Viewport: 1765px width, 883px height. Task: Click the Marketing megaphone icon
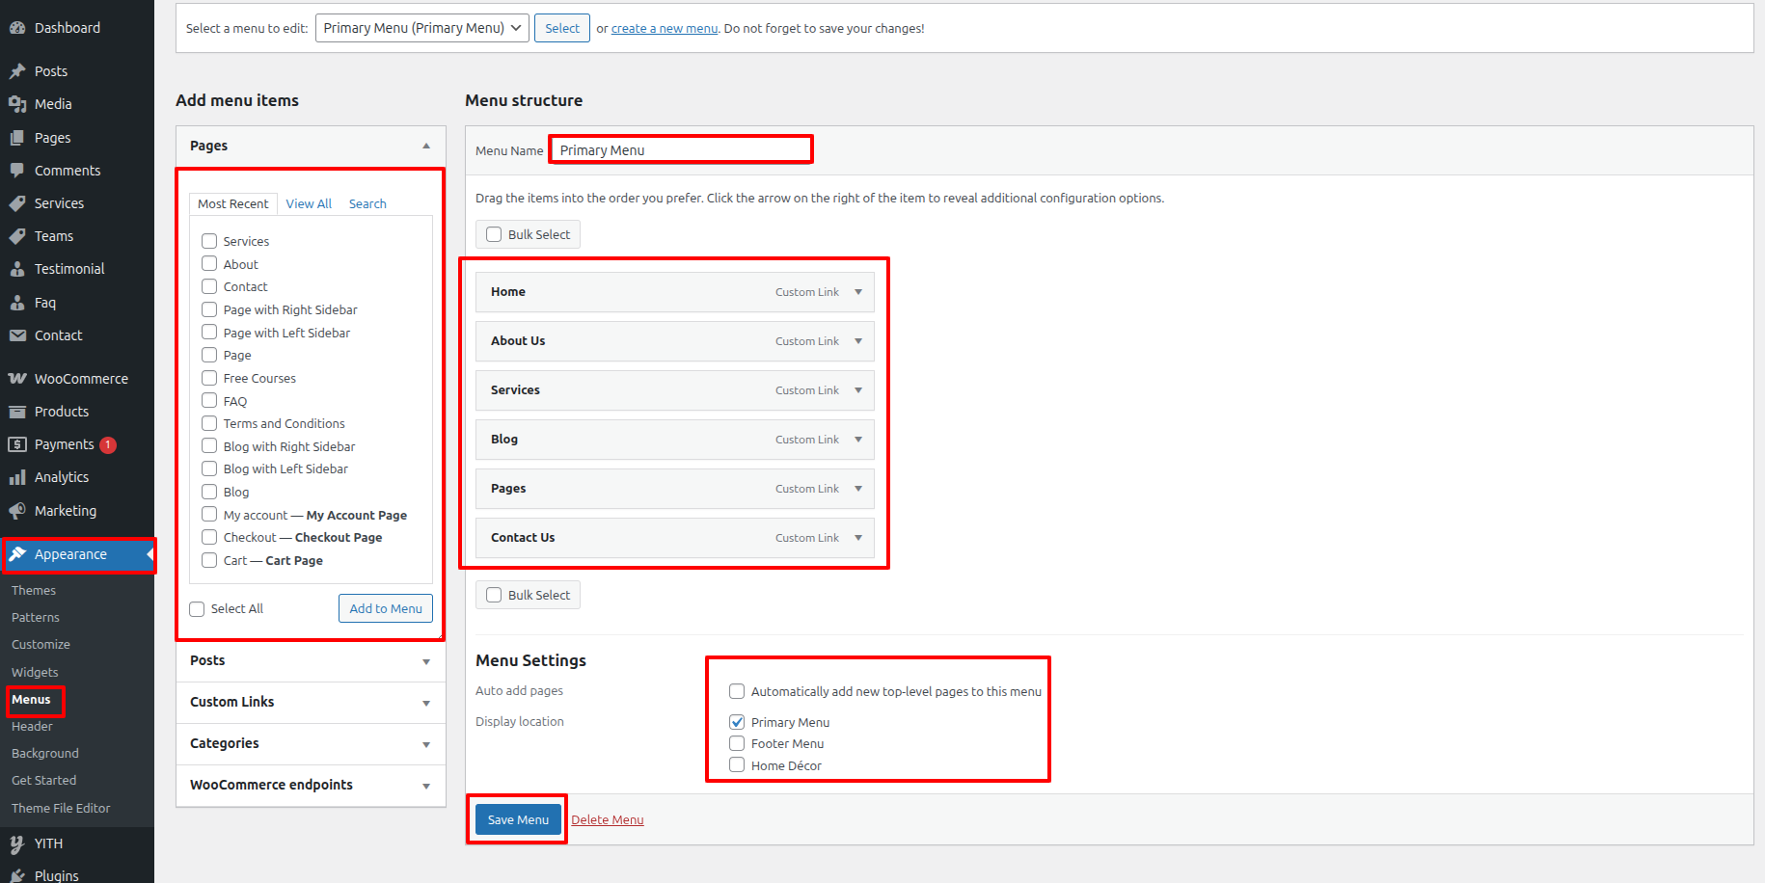[17, 511]
